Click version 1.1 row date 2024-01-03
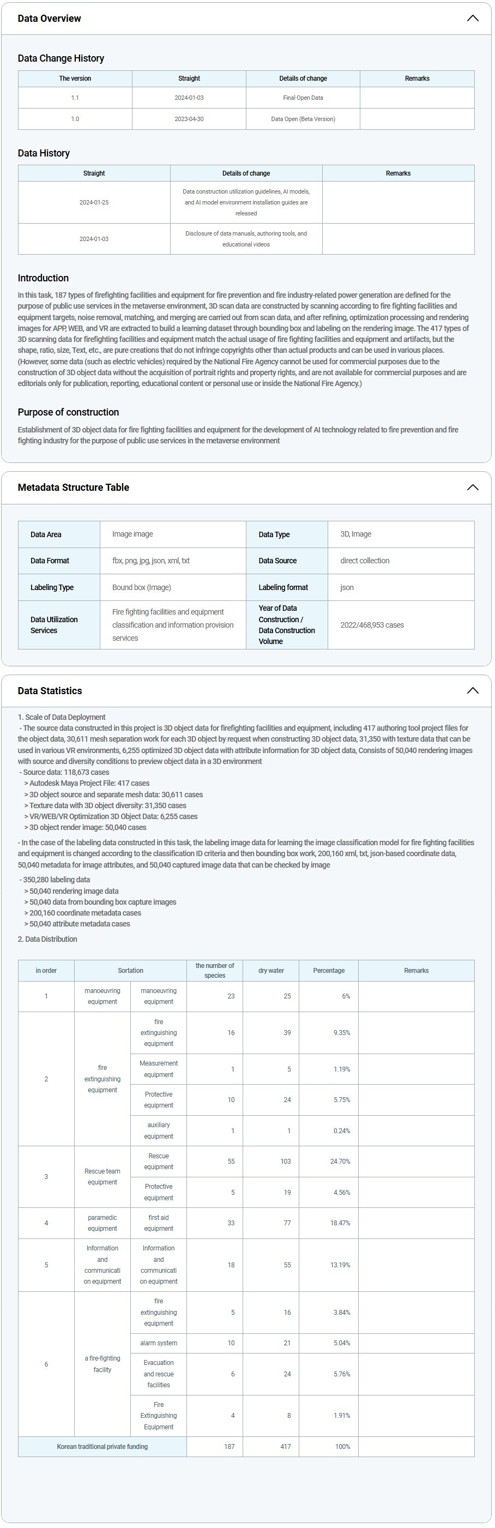 [189, 98]
